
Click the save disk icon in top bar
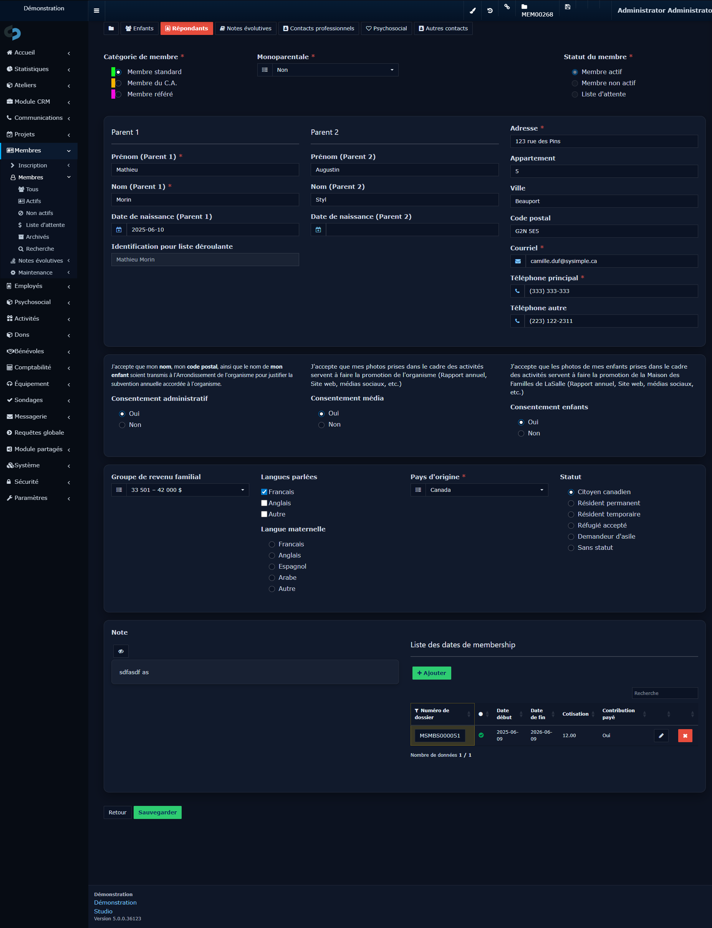coord(568,7)
